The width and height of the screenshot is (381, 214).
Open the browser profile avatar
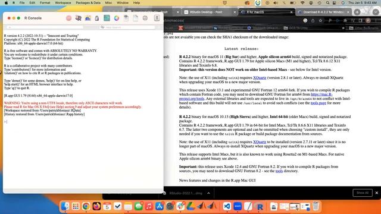click(368, 21)
